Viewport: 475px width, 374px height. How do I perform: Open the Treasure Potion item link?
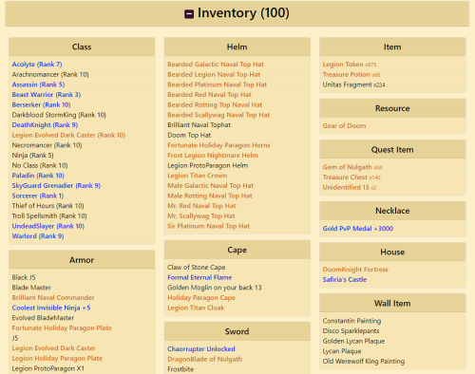point(347,74)
